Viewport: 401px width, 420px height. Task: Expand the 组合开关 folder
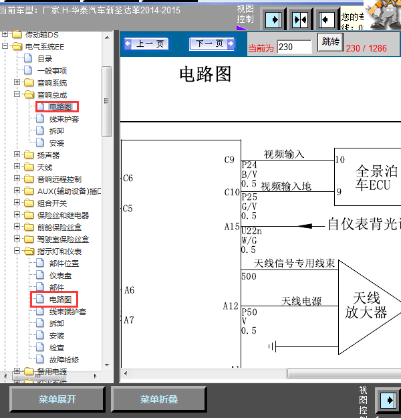click(17, 203)
